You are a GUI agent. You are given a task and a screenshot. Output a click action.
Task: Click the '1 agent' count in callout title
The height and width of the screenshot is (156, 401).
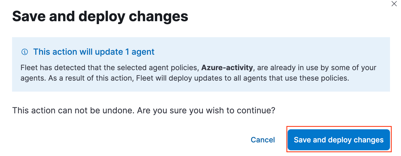[x=140, y=52]
